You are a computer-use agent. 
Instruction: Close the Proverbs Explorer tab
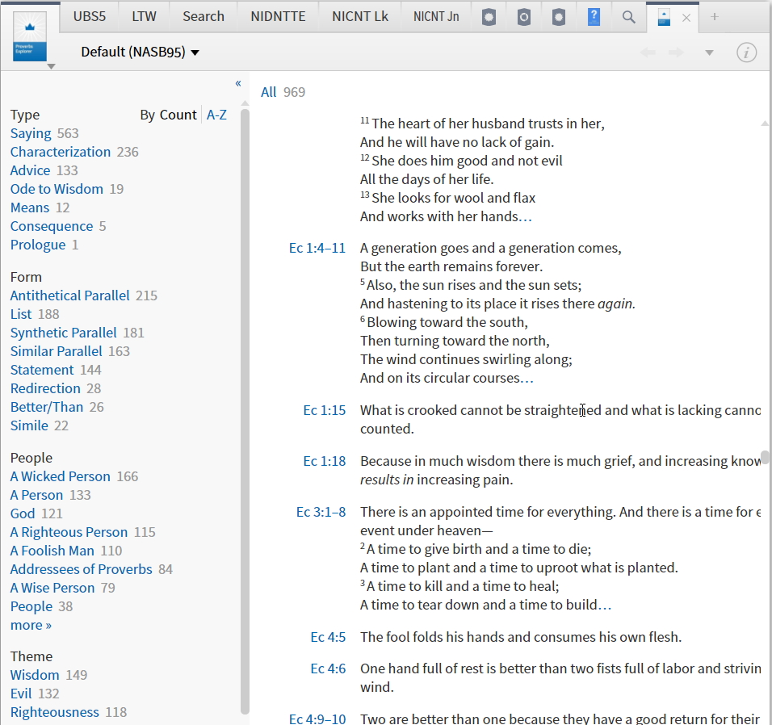pos(686,19)
